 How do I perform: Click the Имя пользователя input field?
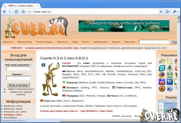coord(18,68)
